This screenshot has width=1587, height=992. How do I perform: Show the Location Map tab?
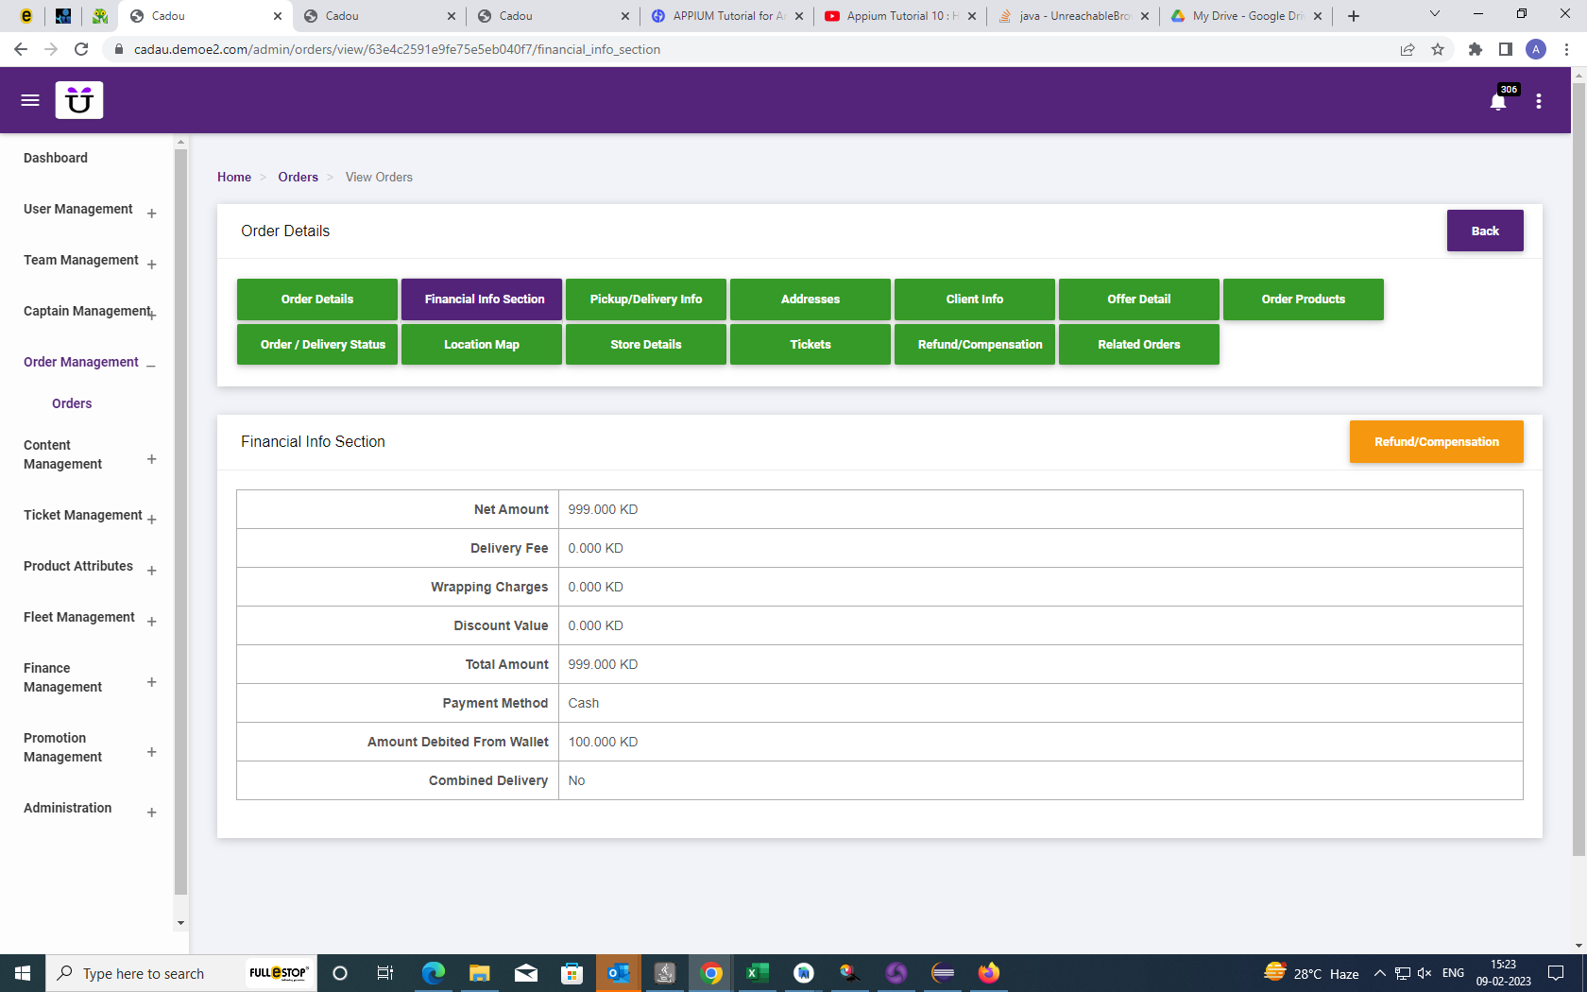coord(482,345)
